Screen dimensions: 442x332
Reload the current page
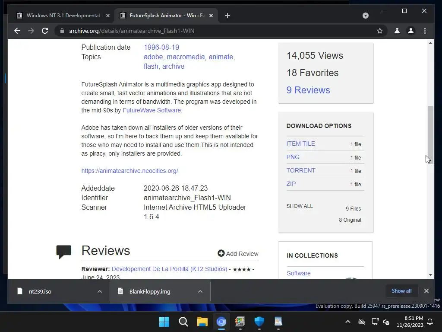tap(45, 31)
